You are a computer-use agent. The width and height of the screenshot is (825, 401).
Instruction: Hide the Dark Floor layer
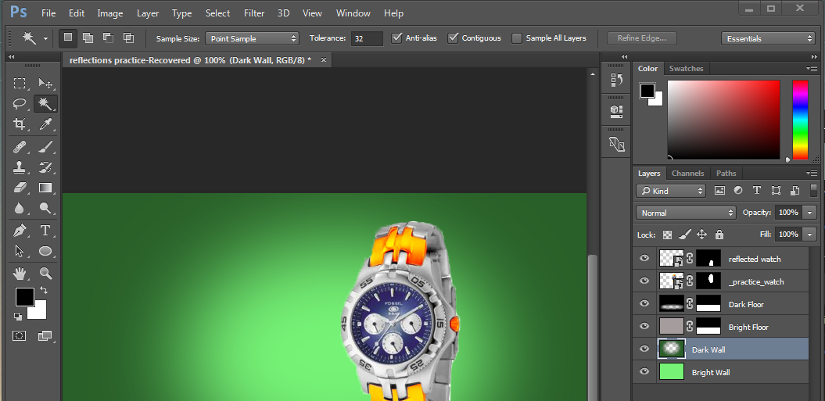pyautogui.click(x=644, y=303)
